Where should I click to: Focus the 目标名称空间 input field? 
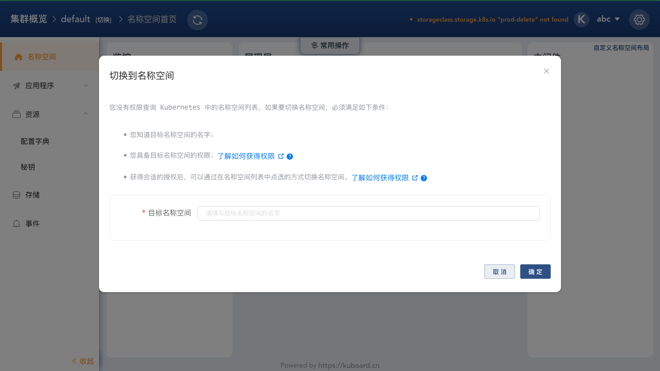pyautogui.click(x=369, y=213)
